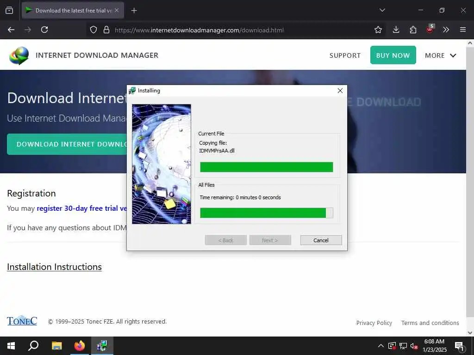Click the disabled Back button in installer
The width and height of the screenshot is (474, 355).
[226, 240]
